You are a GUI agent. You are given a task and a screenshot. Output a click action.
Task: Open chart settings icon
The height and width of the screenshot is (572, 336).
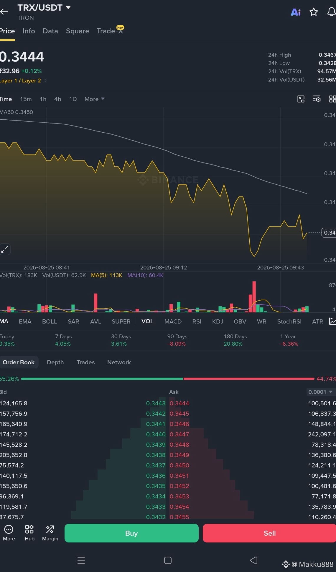coord(317,99)
